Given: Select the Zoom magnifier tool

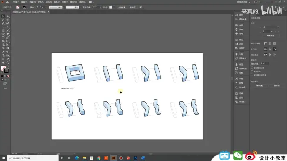Looking at the screenshot, I should [x=8, y=62].
